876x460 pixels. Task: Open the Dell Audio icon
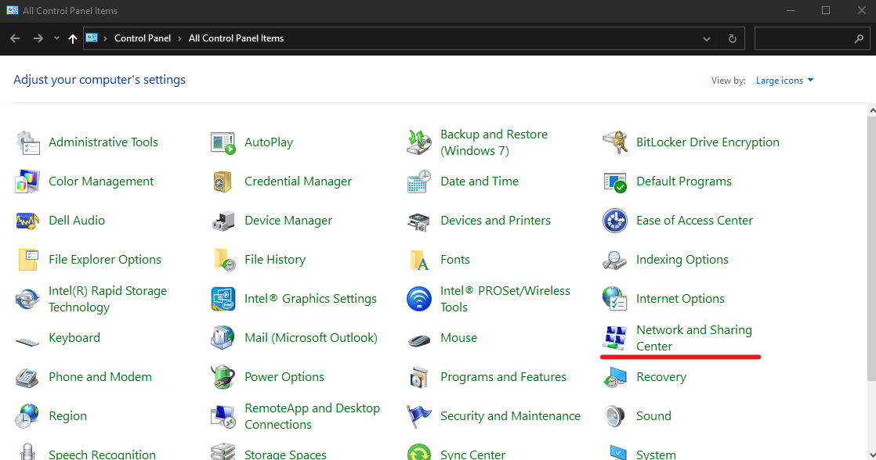point(27,221)
